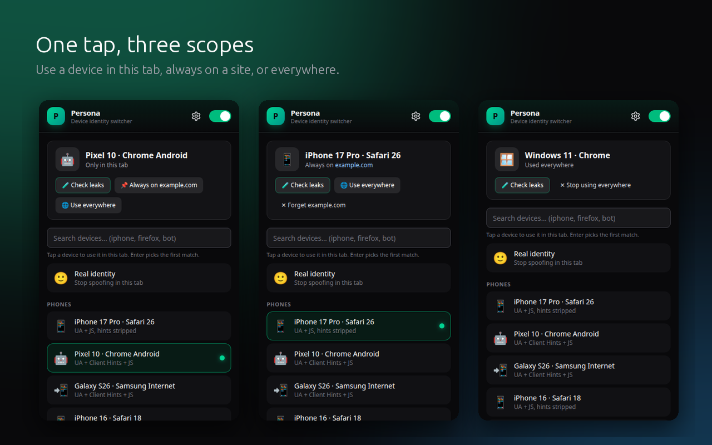The image size is (712, 445).
Task: Toggle the Persona switch in the left panel
Action: coord(220,116)
